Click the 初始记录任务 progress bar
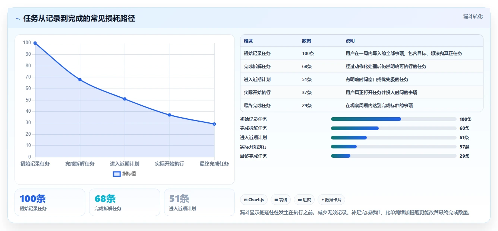The height and width of the screenshot is (231, 498). (394, 119)
